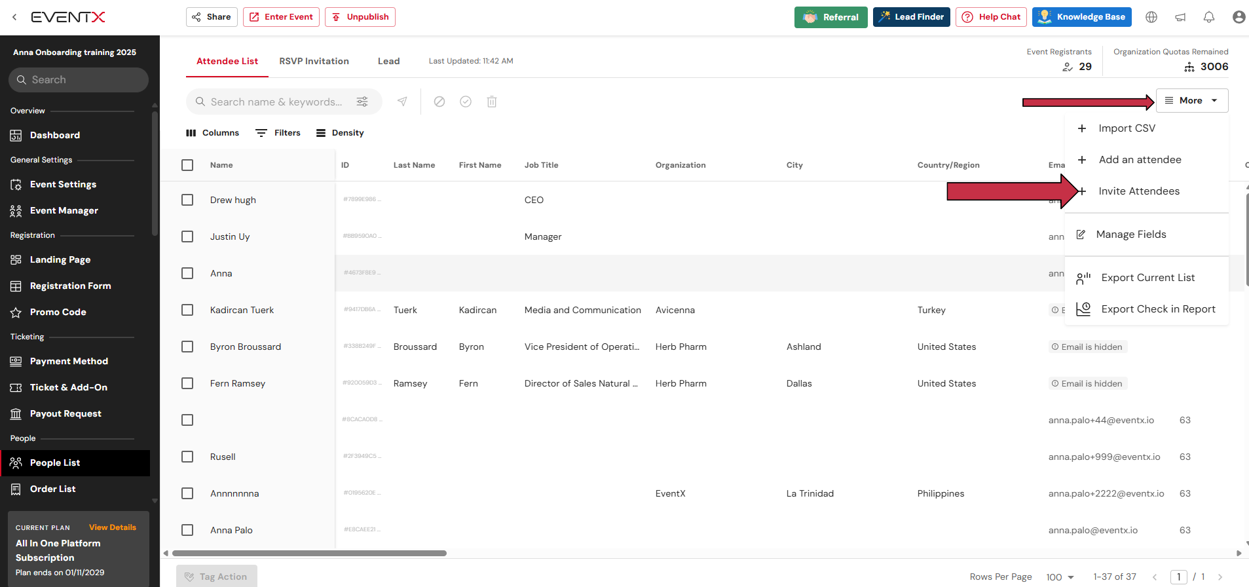Open the Rows Per Page dropdown
This screenshot has height=587, width=1249.
pos(1060,577)
